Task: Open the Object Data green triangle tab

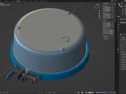Action: coord(118,47)
